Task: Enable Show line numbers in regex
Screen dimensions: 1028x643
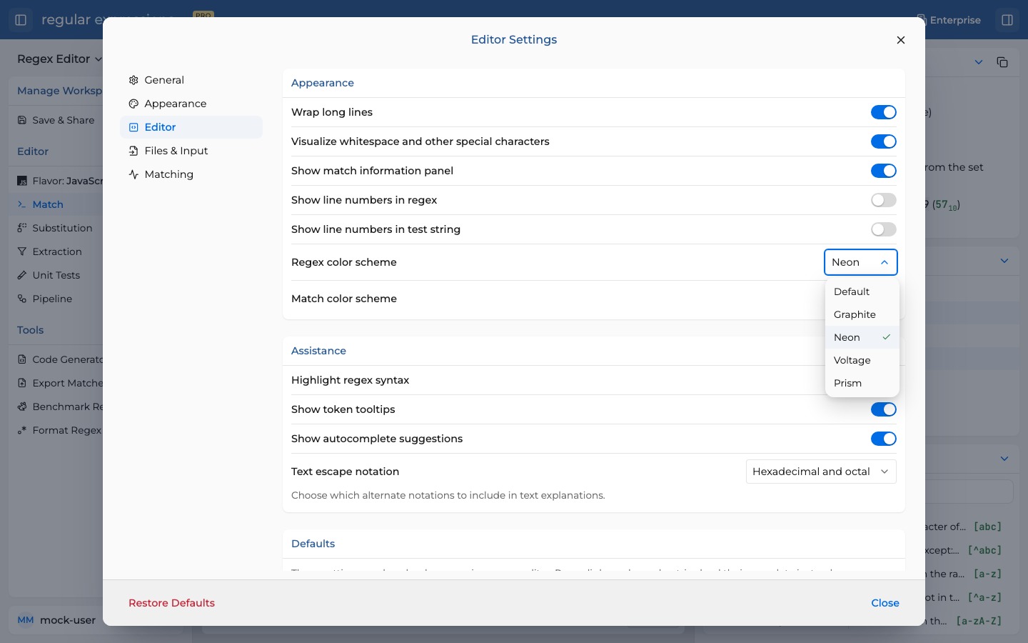Action: (x=884, y=200)
